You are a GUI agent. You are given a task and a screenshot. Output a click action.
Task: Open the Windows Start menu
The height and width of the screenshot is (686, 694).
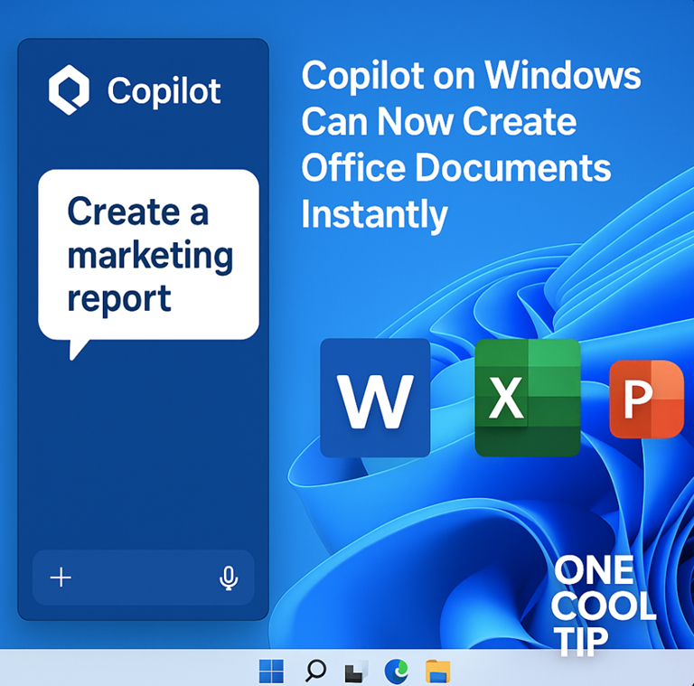[x=271, y=671]
